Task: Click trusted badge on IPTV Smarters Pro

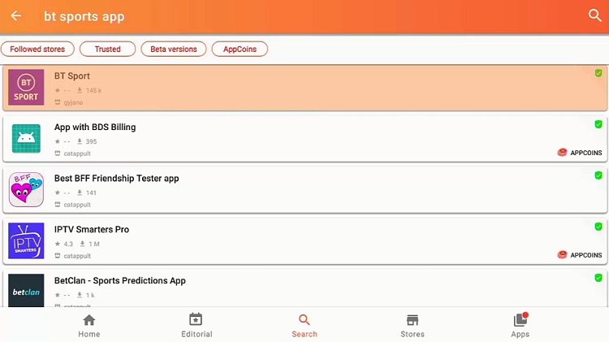Action: pos(598,227)
